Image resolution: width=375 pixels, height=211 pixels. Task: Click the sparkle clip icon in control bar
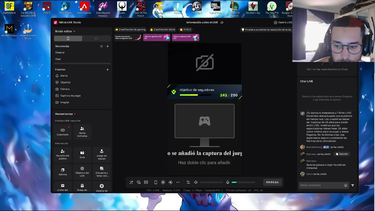(x=146, y=182)
